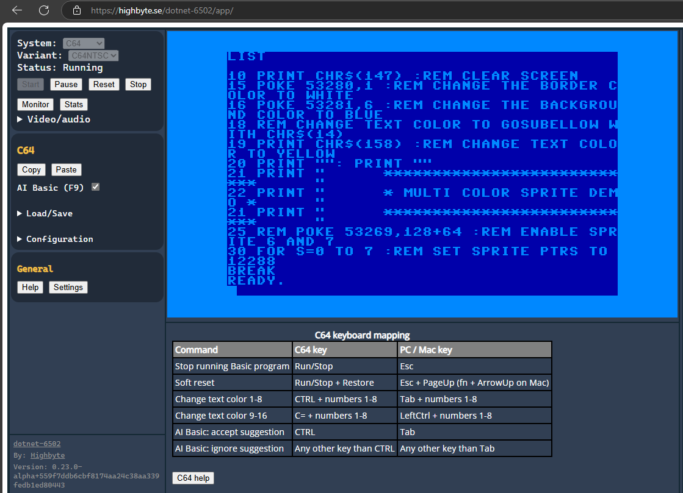The width and height of the screenshot is (683, 493).
Task: Click the 'Status: Running' text
Action: 60,68
